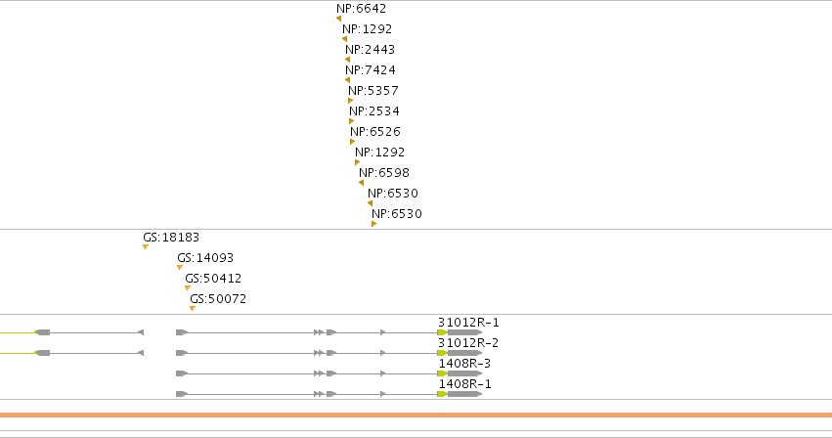Screen dimensions: 832x438
Task: Select the GS:18183 insertion label
Action: click(x=171, y=238)
